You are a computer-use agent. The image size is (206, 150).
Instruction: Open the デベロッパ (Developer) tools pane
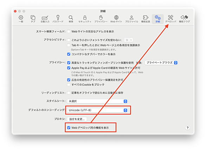tap(170, 19)
